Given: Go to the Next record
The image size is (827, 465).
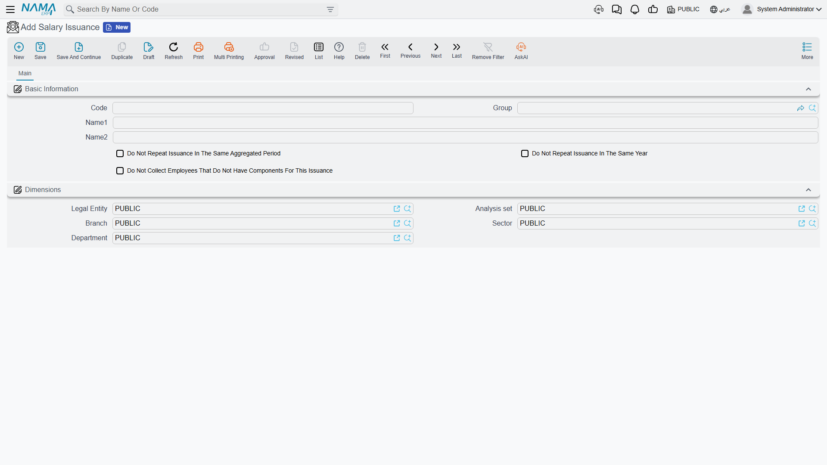Looking at the screenshot, I should point(436,50).
